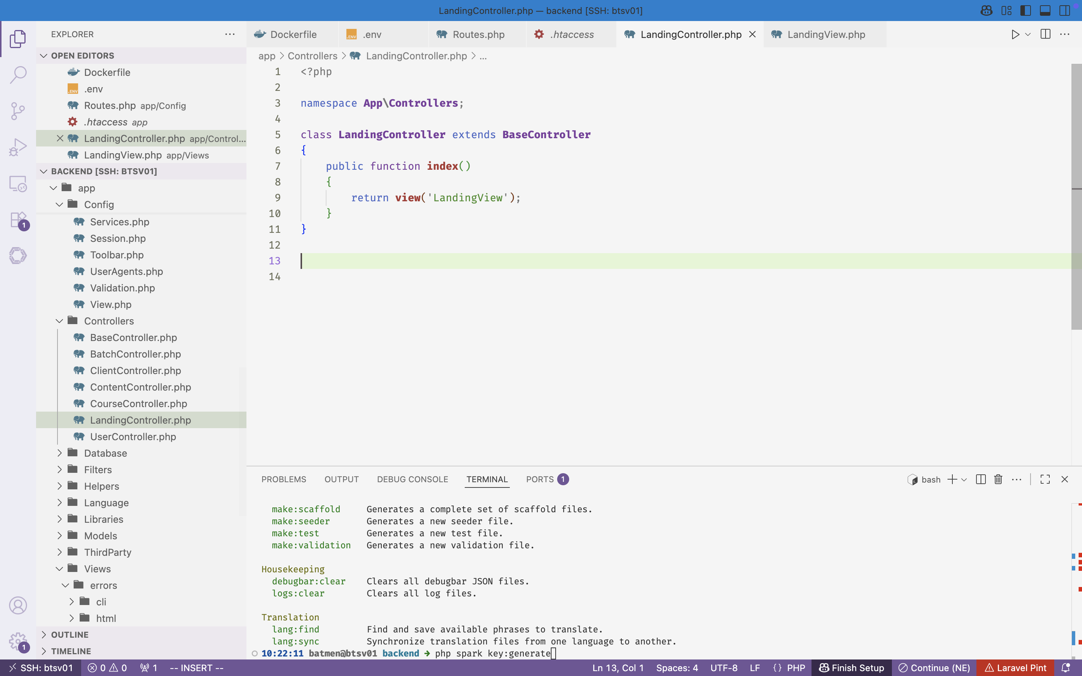
Task: Open the new terminal launch profile dropdown
Action: coord(964,479)
